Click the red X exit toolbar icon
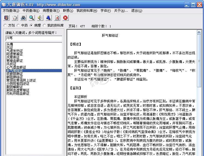Viewport: 204px width, 156px height. [65, 18]
